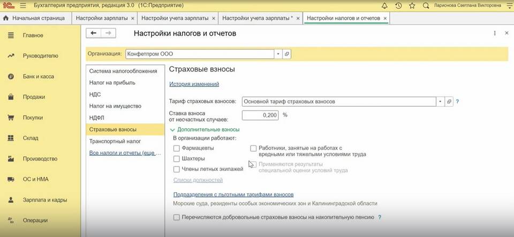This screenshot has height=237, width=514.
Task: Open the Тариф страховых взносов dropdown
Action: tap(440, 101)
